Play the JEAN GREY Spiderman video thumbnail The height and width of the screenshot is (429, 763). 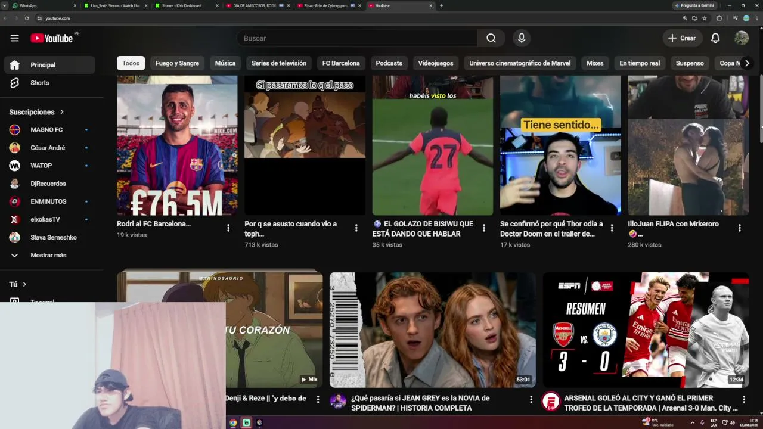point(433,330)
